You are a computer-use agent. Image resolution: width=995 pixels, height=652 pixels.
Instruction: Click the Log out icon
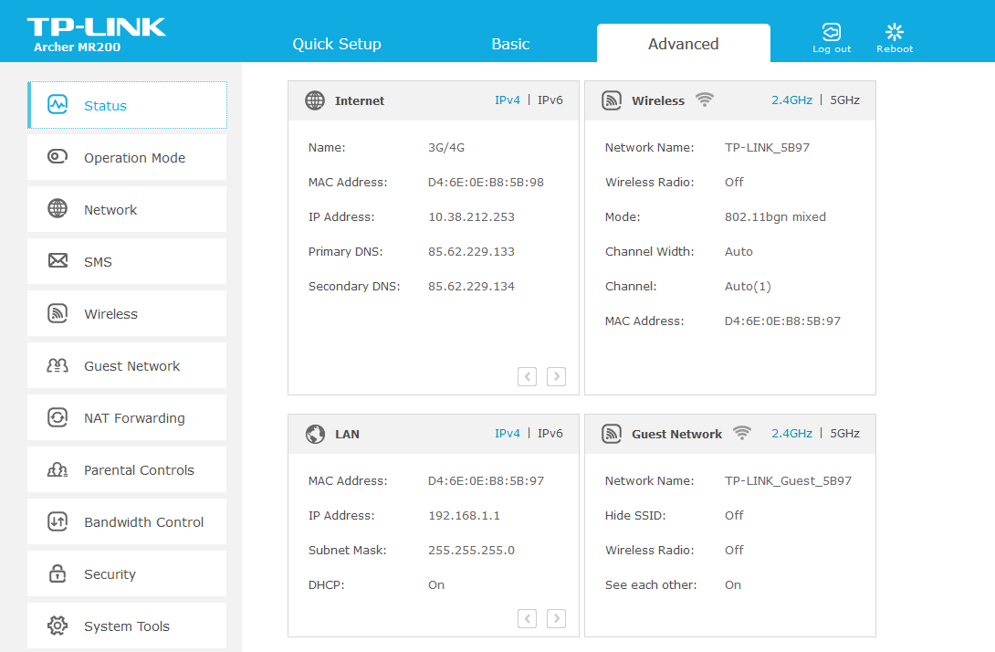click(831, 32)
